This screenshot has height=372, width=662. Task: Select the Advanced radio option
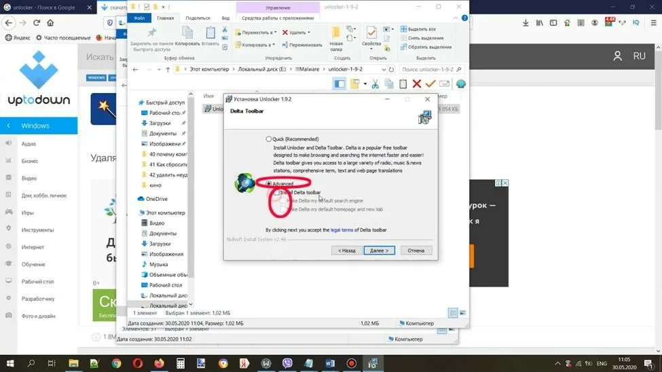(x=268, y=184)
